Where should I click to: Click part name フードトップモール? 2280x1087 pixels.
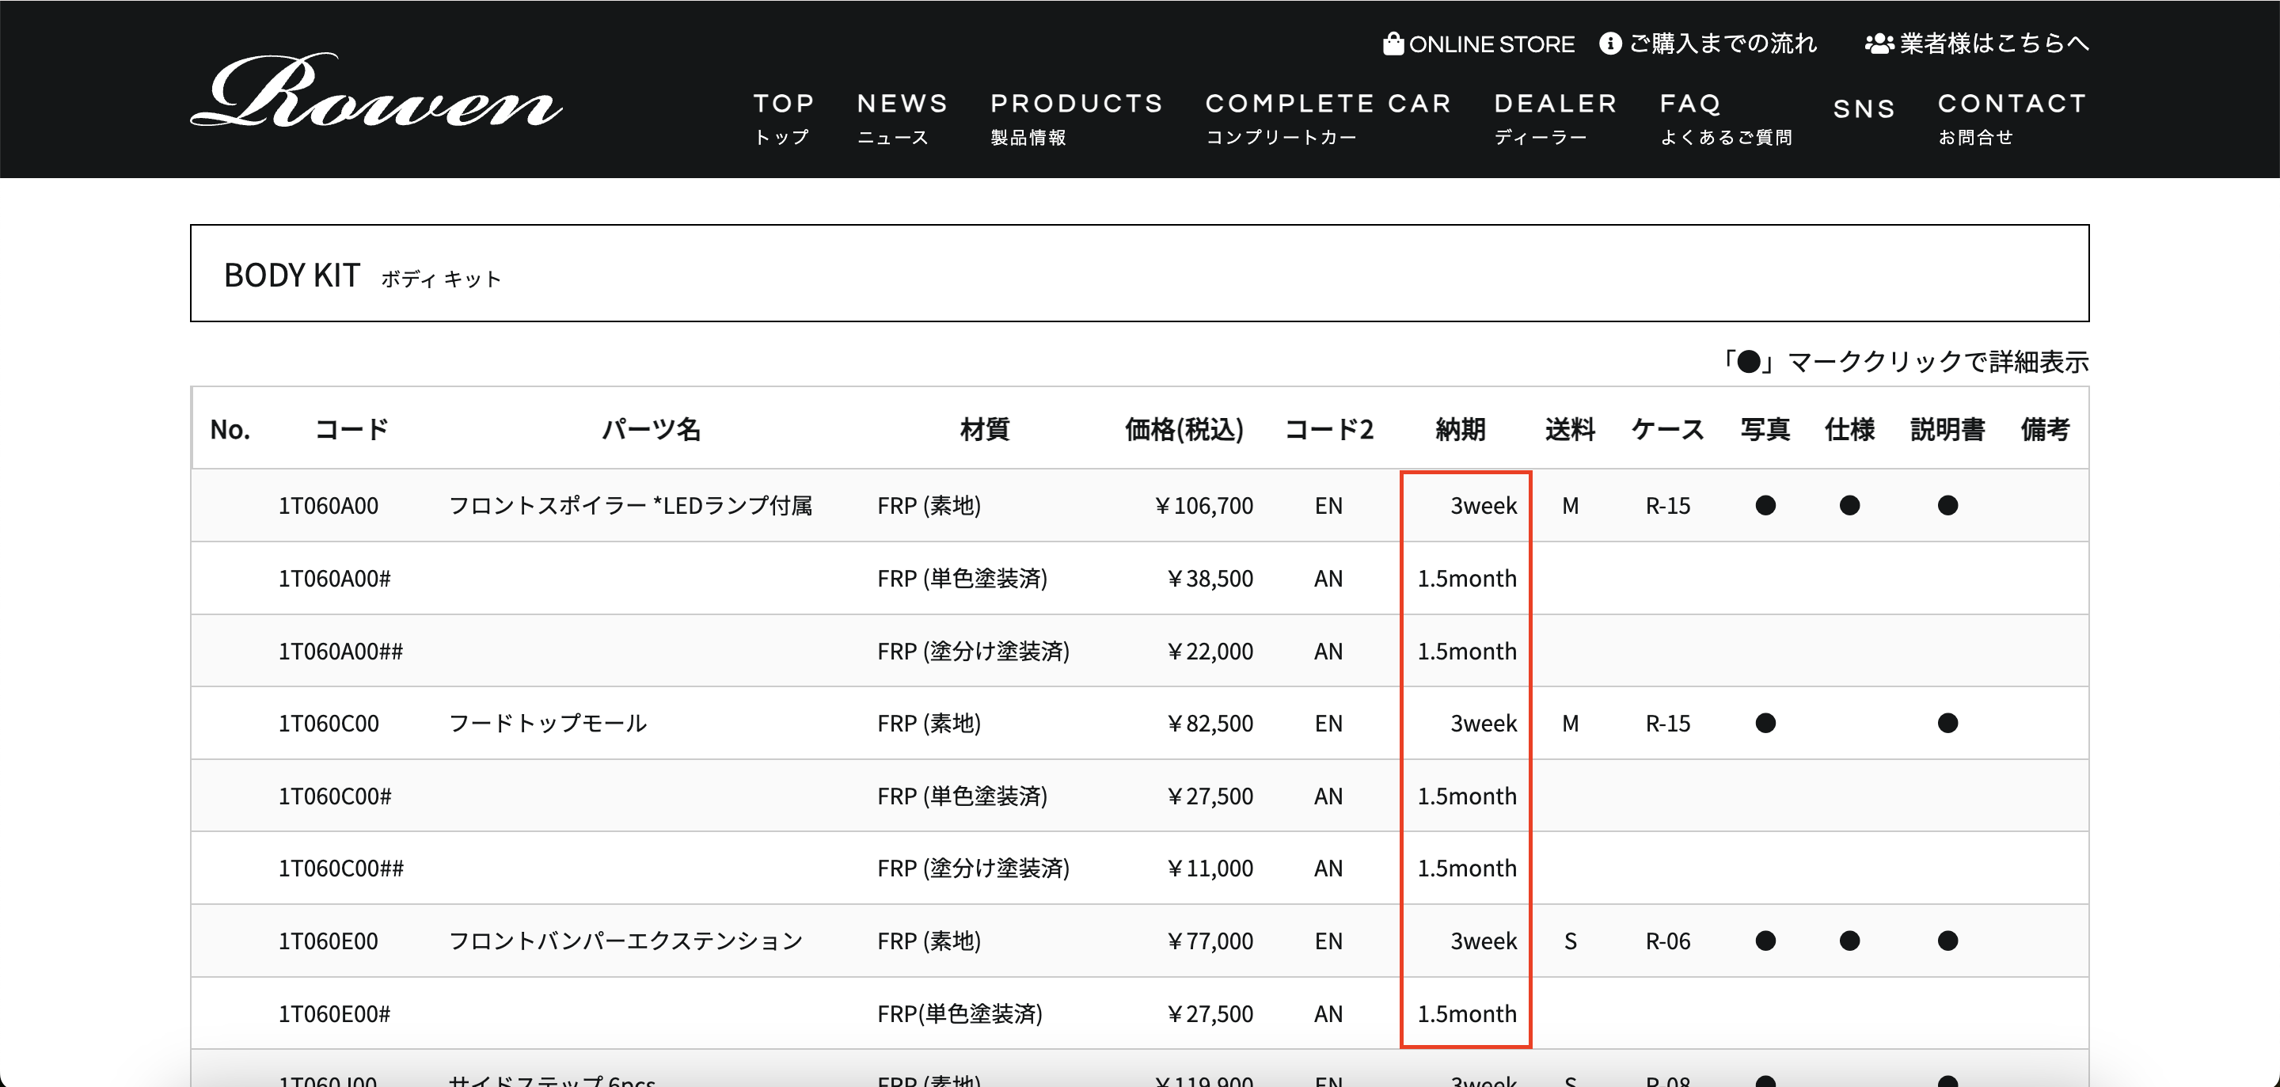(x=548, y=723)
